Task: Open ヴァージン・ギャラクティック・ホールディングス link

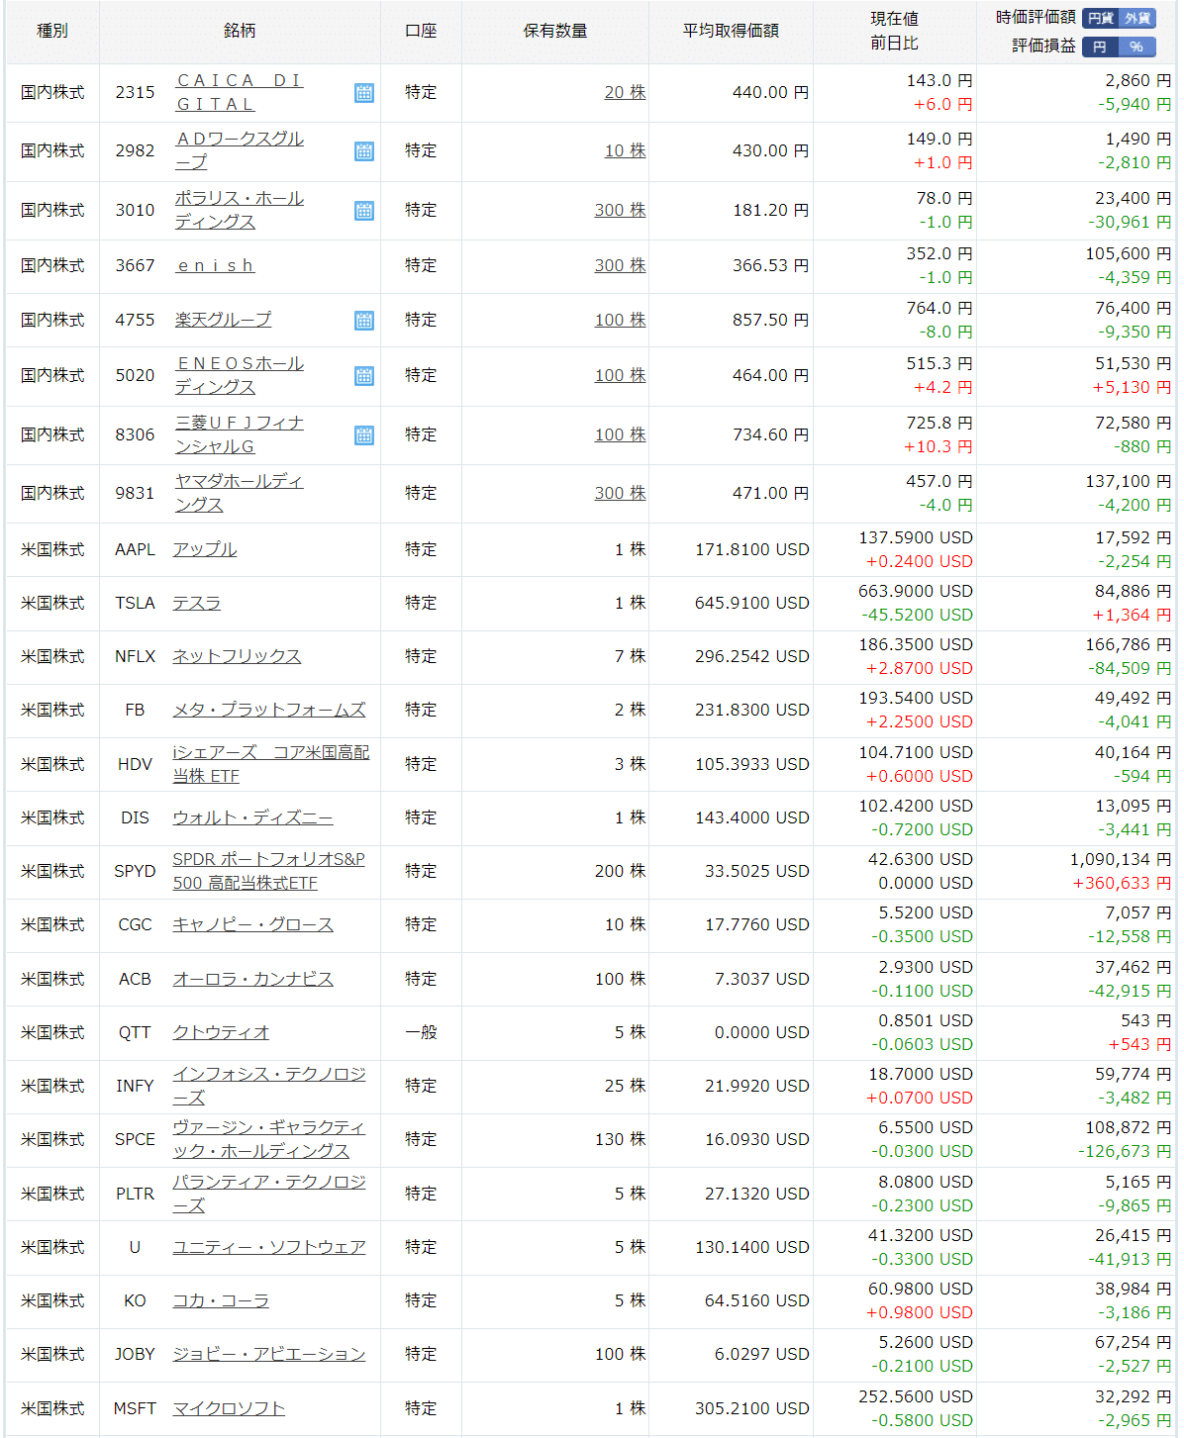Action: pyautogui.click(x=269, y=1139)
